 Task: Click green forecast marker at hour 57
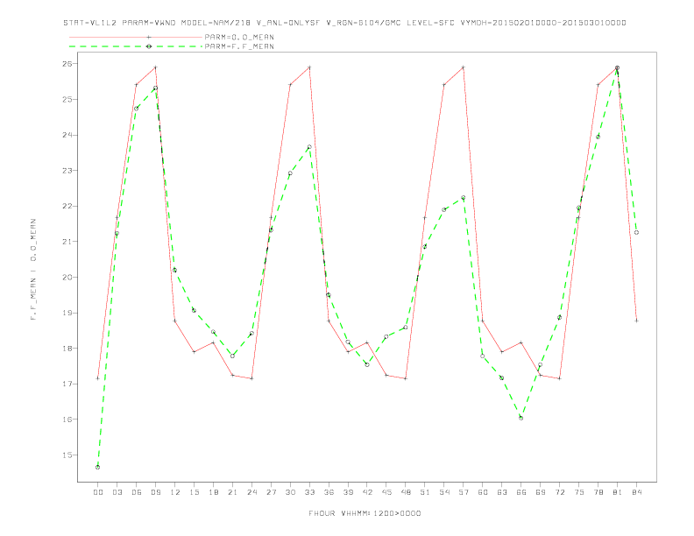(464, 198)
